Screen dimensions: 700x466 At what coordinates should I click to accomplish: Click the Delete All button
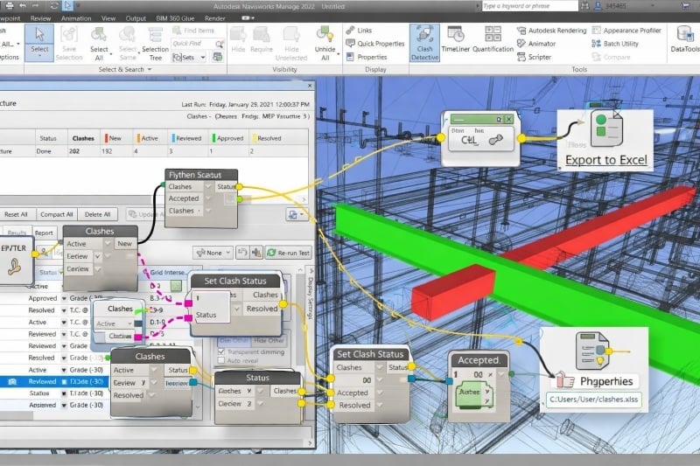tap(97, 214)
